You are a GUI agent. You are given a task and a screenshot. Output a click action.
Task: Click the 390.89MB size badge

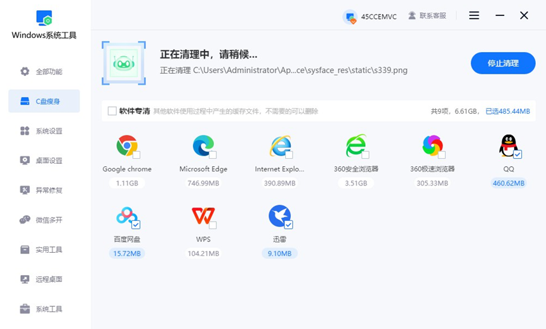click(279, 183)
